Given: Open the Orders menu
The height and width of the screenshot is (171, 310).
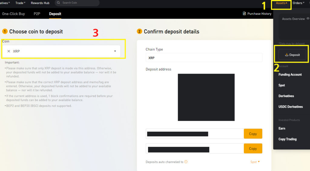Looking at the screenshot, I should (x=298, y=3).
